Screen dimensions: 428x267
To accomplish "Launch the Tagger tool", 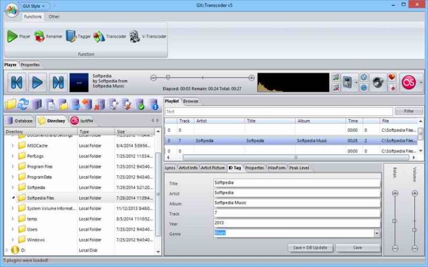I will [x=78, y=37].
